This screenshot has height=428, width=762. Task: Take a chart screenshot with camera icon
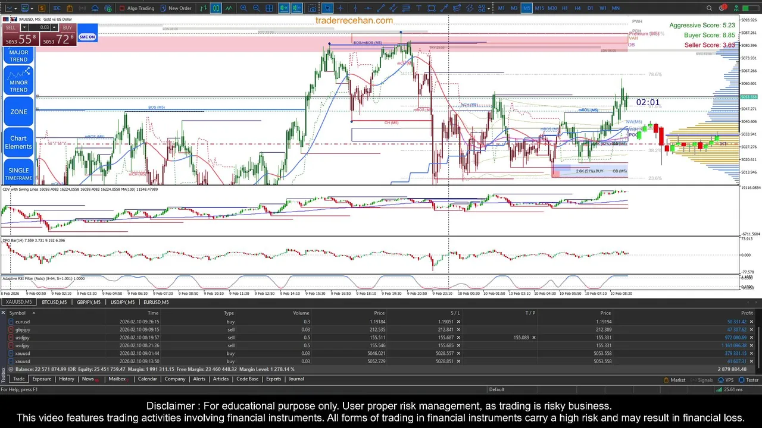click(313, 8)
